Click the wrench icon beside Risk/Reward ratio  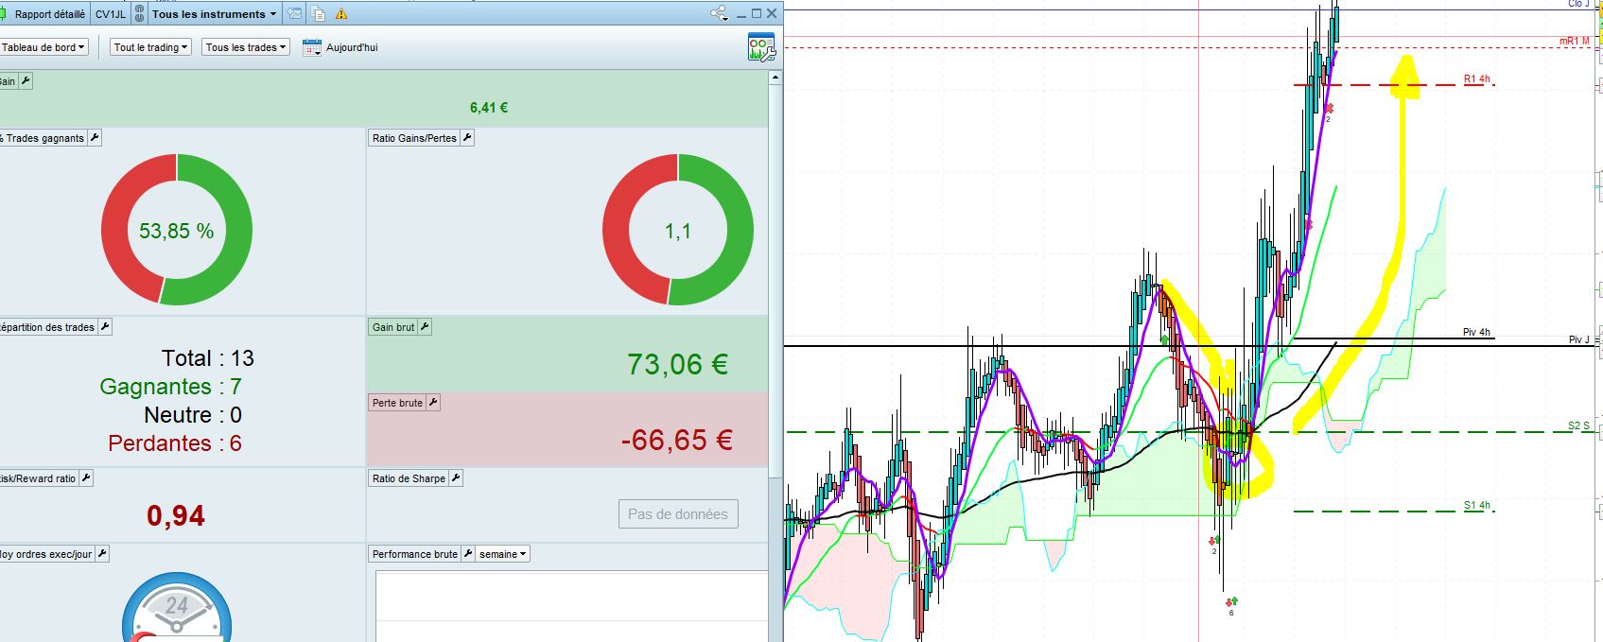(x=86, y=478)
